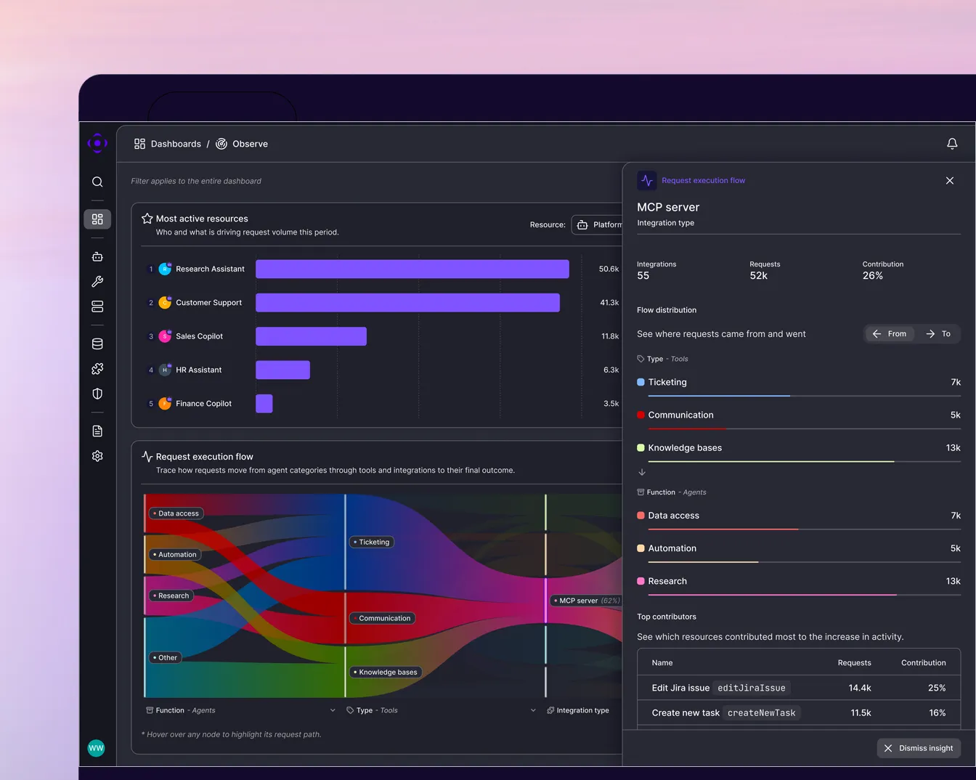Image resolution: width=976 pixels, height=780 pixels.
Task: Open the security shield icon in the sidebar
Action: [x=97, y=394]
